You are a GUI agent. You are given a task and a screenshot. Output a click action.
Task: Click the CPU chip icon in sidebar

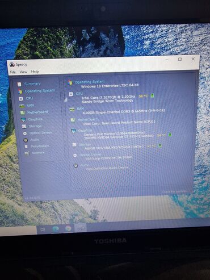pos(21,99)
